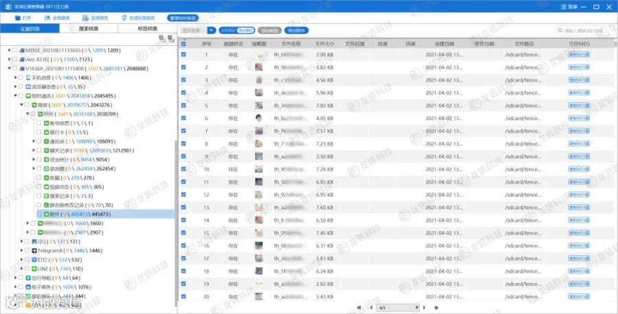618x314 pixels.
Task: Select the 通讯录 contacts icon
Action: click(x=46, y=141)
